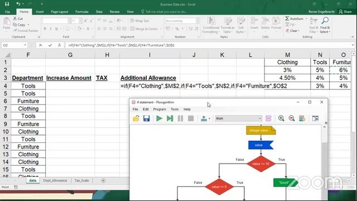Viewport: 357px width, 201px height.
Task: Open Flowgorithm Help menu
Action: click(x=187, y=109)
